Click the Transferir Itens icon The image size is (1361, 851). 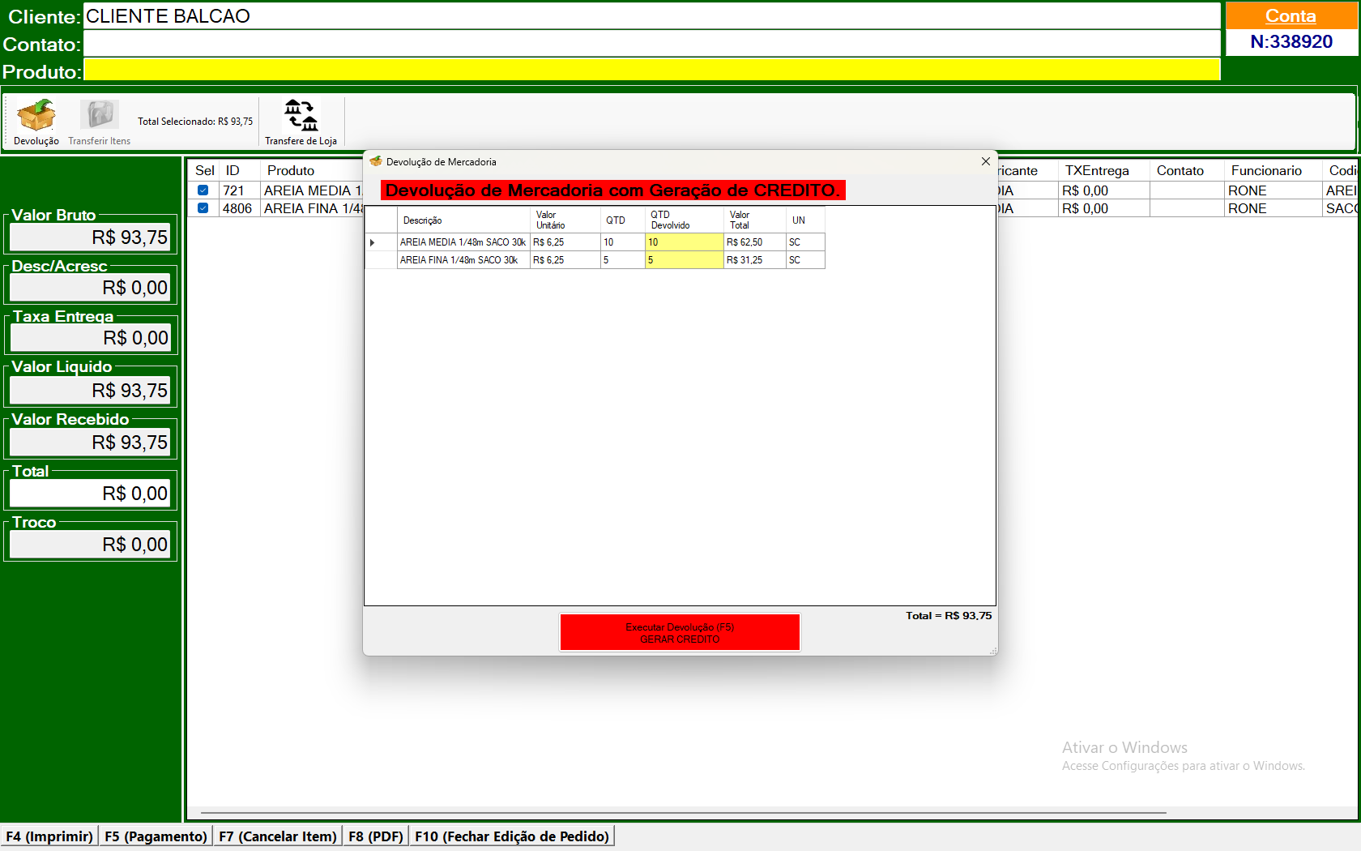click(x=99, y=116)
